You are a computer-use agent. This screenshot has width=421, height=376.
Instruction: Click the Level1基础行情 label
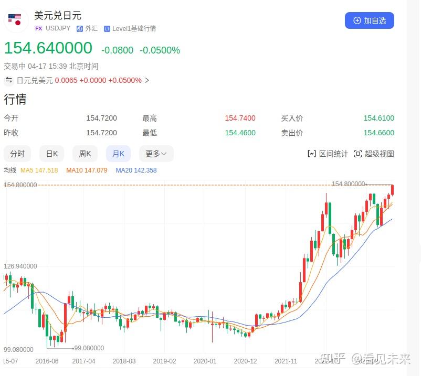pyautogui.click(x=134, y=29)
